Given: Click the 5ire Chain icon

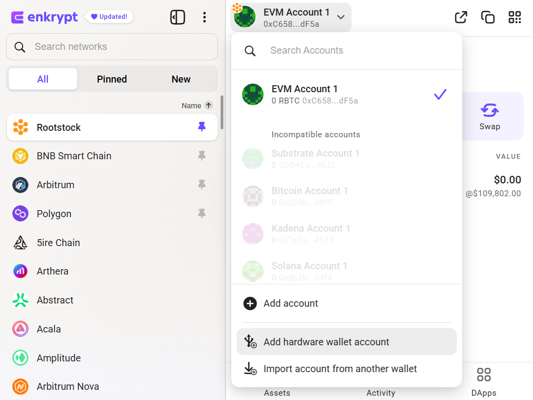Looking at the screenshot, I should tap(20, 242).
